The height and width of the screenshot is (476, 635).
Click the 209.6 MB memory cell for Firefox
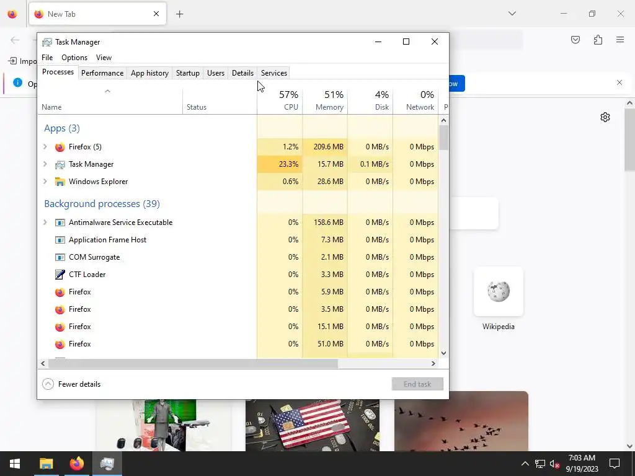325,147
